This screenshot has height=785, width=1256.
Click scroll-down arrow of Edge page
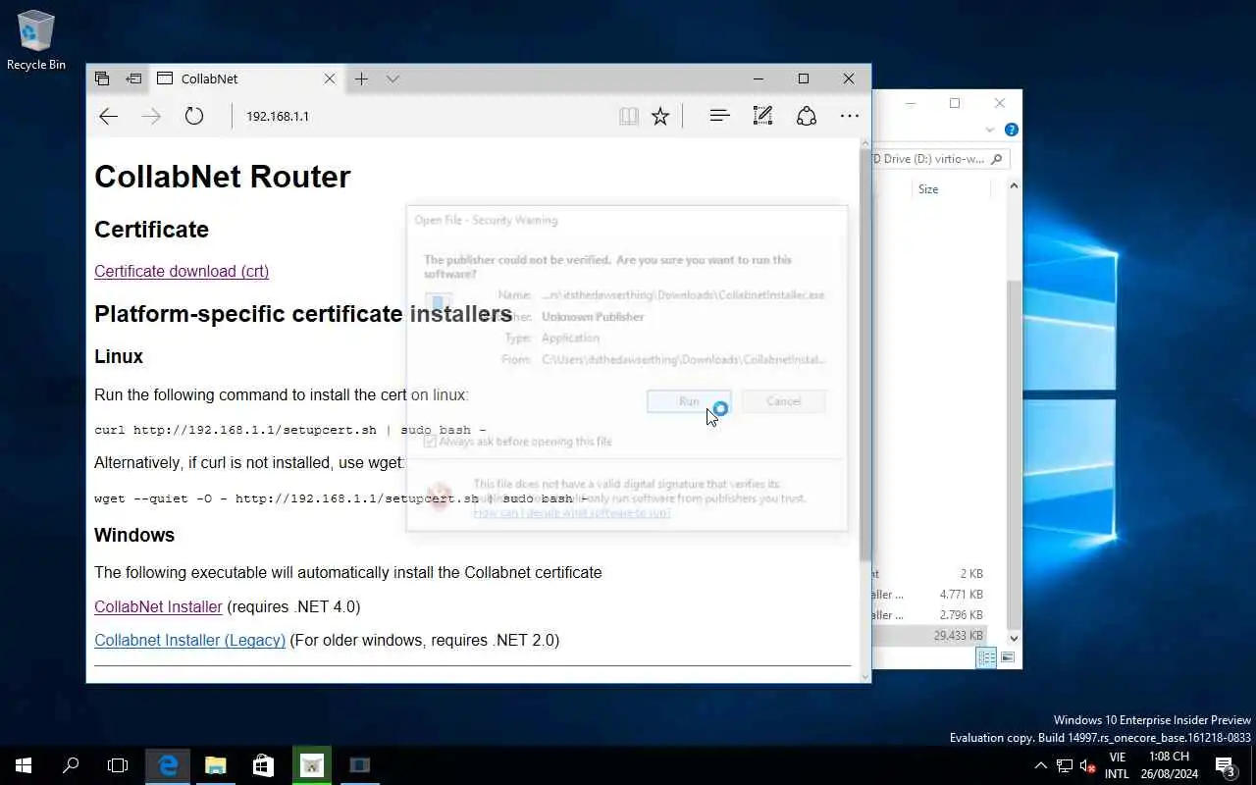(864, 675)
